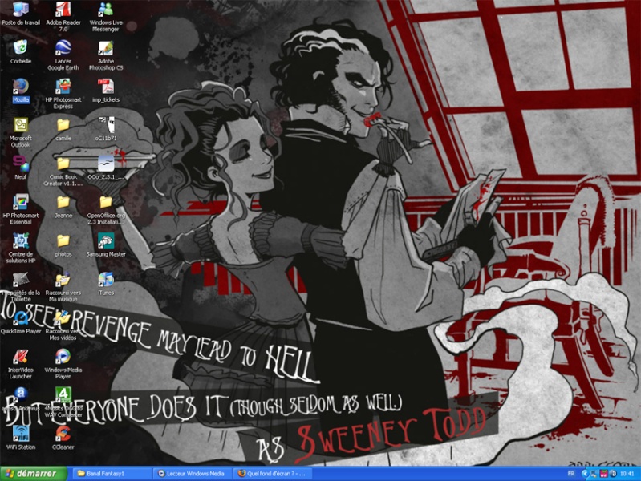The image size is (641, 481).
Task: Open Windows Live Messenger shortcut
Action: (x=105, y=16)
